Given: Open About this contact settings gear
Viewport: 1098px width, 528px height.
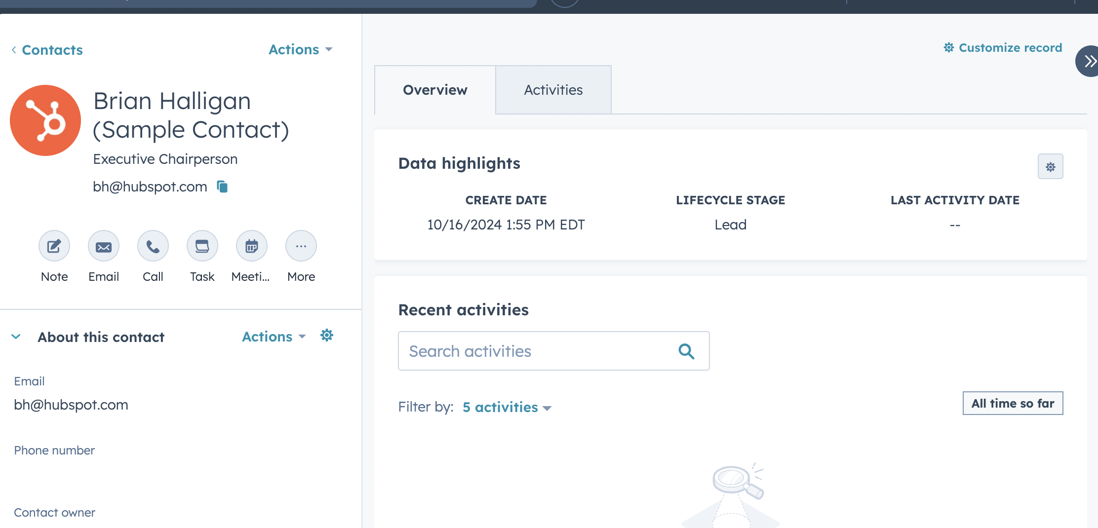Looking at the screenshot, I should (x=327, y=336).
